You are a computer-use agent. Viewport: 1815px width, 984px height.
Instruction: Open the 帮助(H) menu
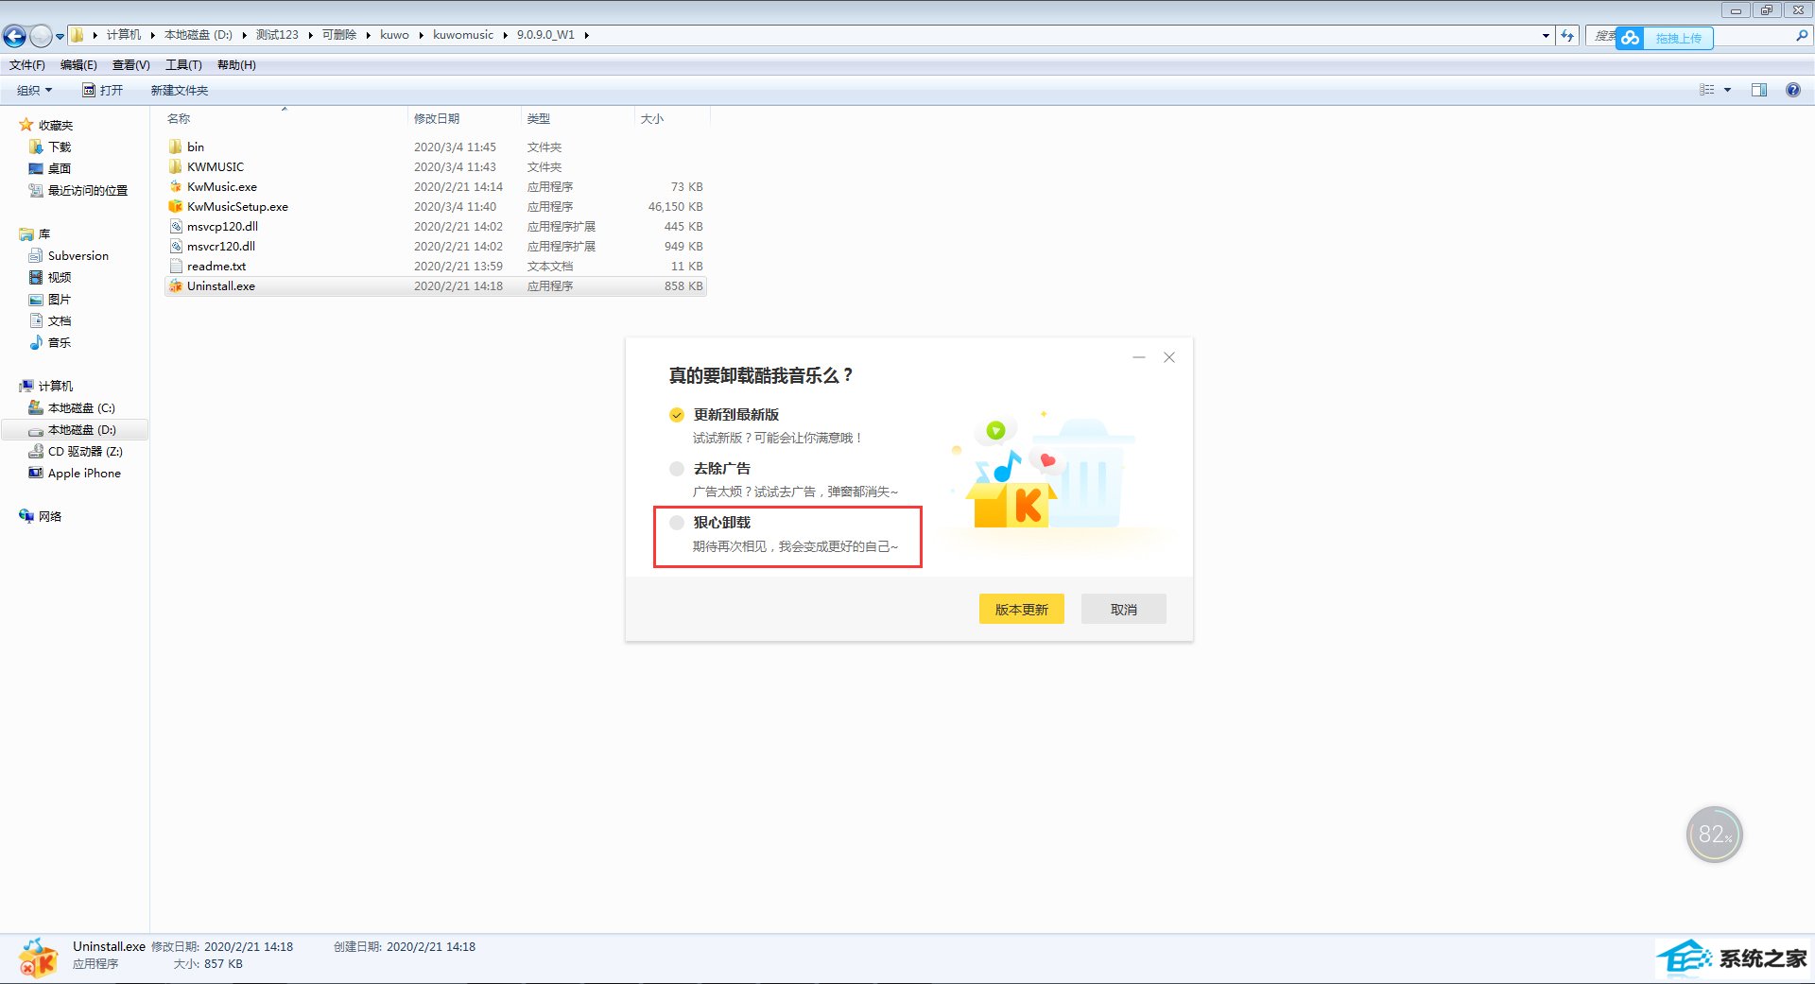pyautogui.click(x=236, y=64)
